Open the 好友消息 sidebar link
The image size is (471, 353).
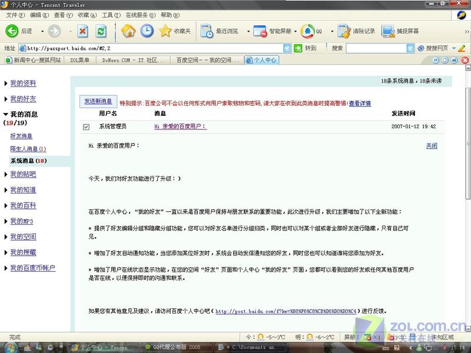21,136
